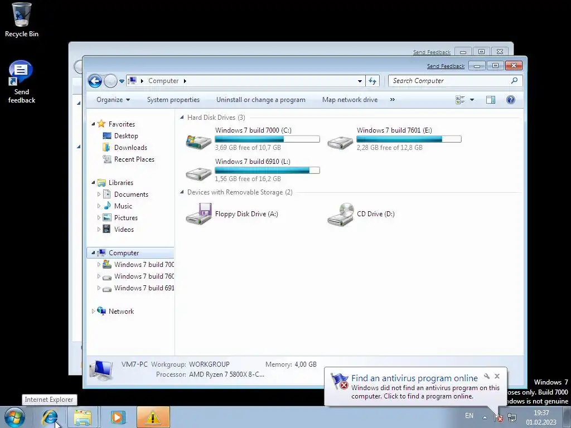Click the Forward navigation arrow button
The height and width of the screenshot is (428, 571).
tap(111, 81)
